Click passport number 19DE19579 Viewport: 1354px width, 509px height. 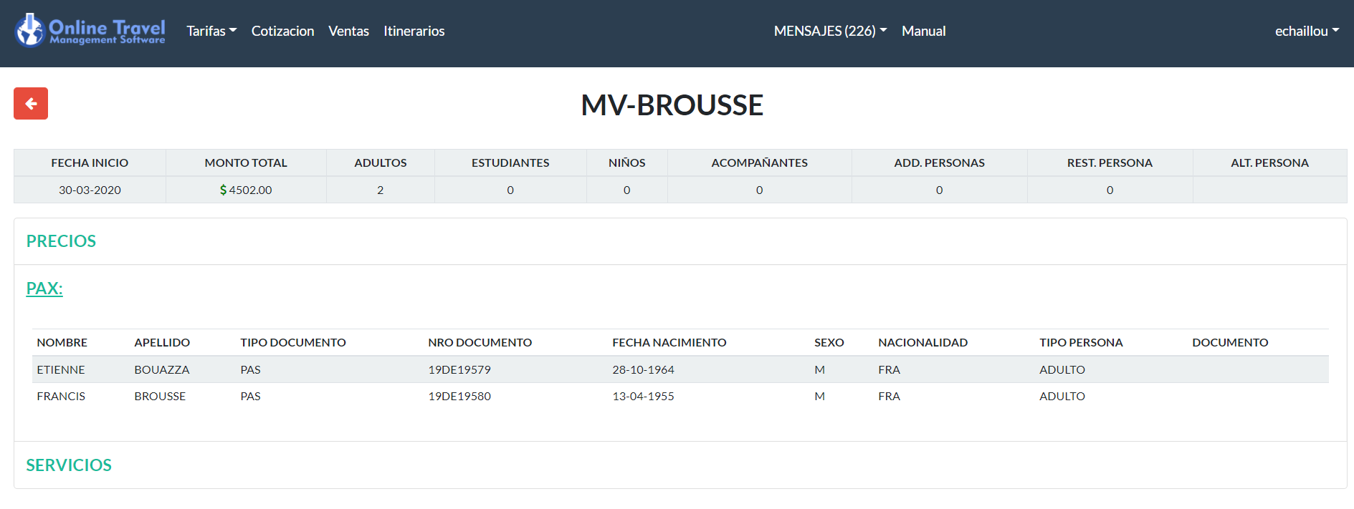[459, 370]
